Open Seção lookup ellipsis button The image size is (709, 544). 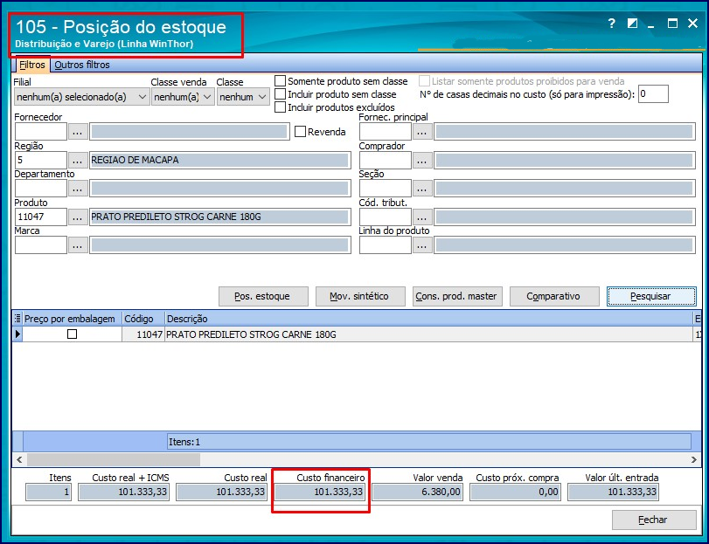(x=422, y=189)
